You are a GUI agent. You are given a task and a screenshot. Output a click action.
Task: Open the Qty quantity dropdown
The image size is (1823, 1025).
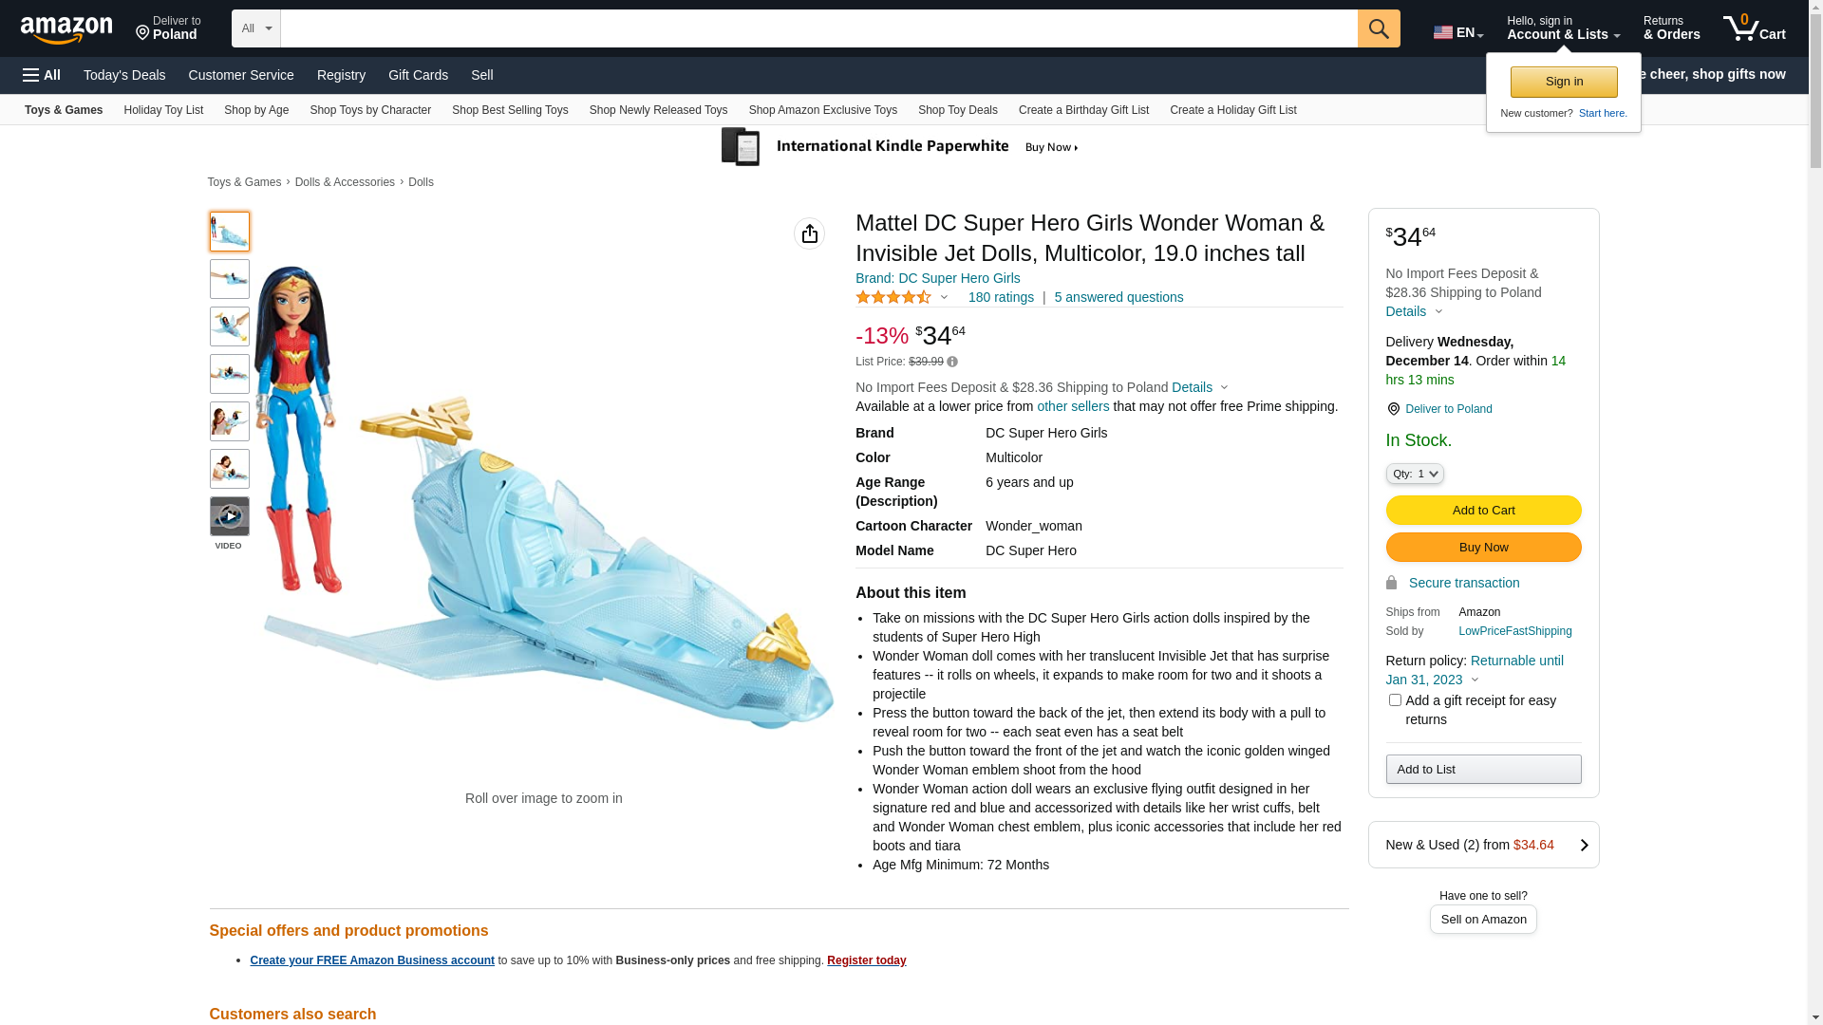point(1415,474)
